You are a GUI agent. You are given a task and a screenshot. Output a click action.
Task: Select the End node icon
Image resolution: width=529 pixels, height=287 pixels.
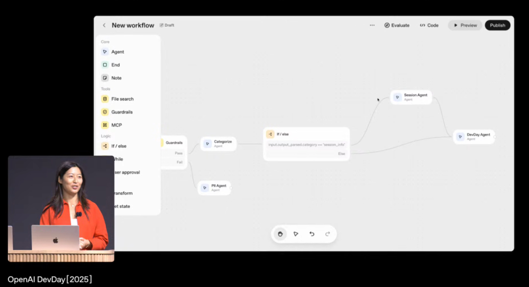pos(105,65)
